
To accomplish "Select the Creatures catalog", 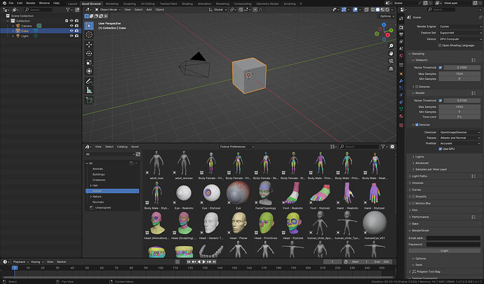I will point(99,180).
